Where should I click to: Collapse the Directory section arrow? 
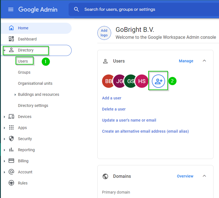tap(4, 50)
